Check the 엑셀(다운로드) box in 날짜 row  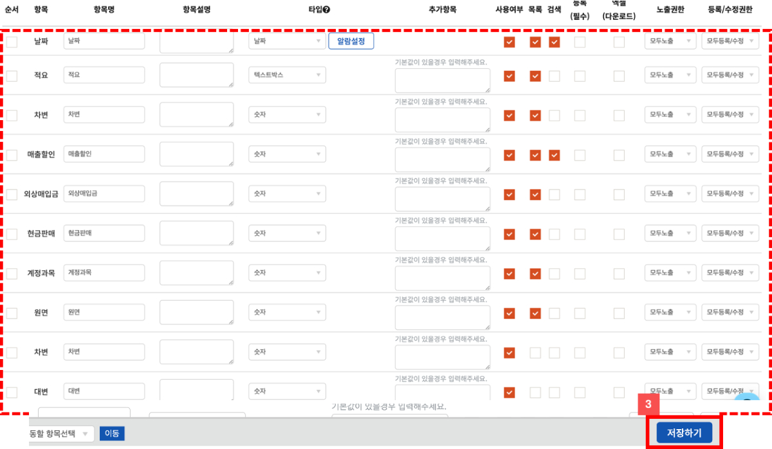pos(619,42)
